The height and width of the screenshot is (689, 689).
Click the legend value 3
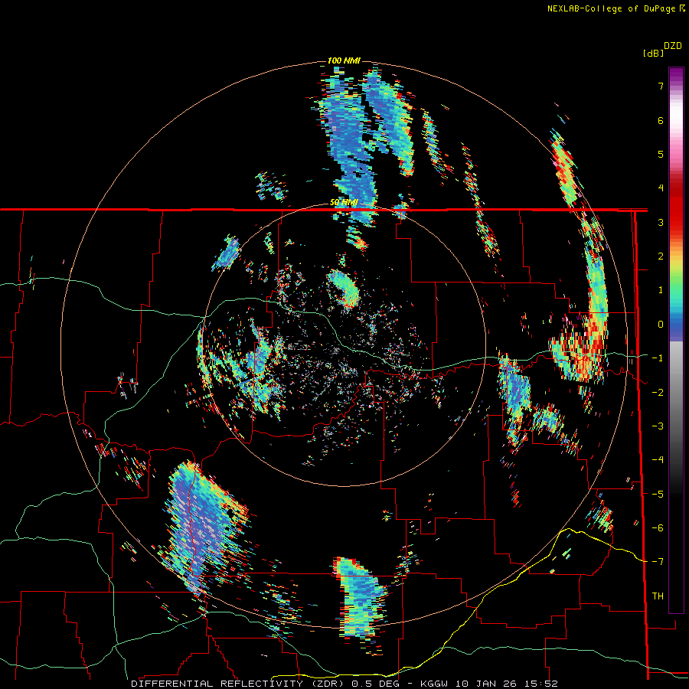click(661, 222)
